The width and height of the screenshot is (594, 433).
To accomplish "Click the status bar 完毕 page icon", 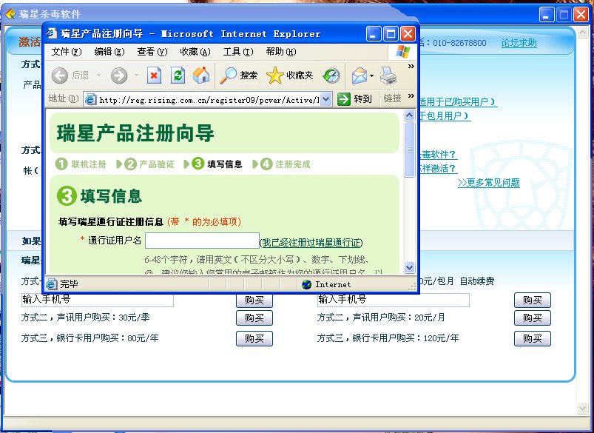I will [x=52, y=284].
